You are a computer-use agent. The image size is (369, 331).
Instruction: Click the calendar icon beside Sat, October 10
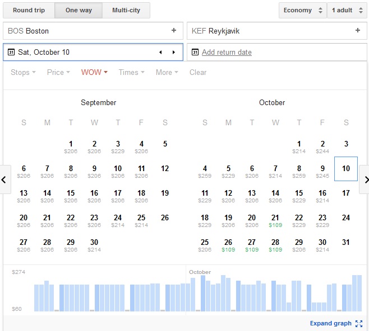[x=11, y=53]
